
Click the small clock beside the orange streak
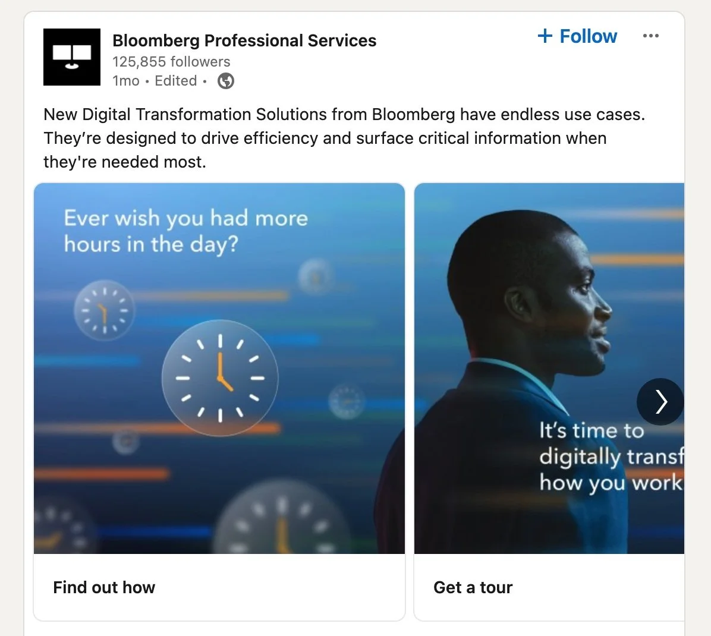[104, 310]
